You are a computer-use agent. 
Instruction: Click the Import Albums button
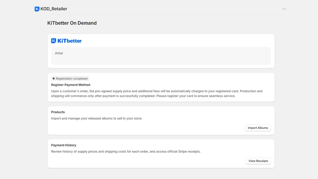click(x=258, y=128)
